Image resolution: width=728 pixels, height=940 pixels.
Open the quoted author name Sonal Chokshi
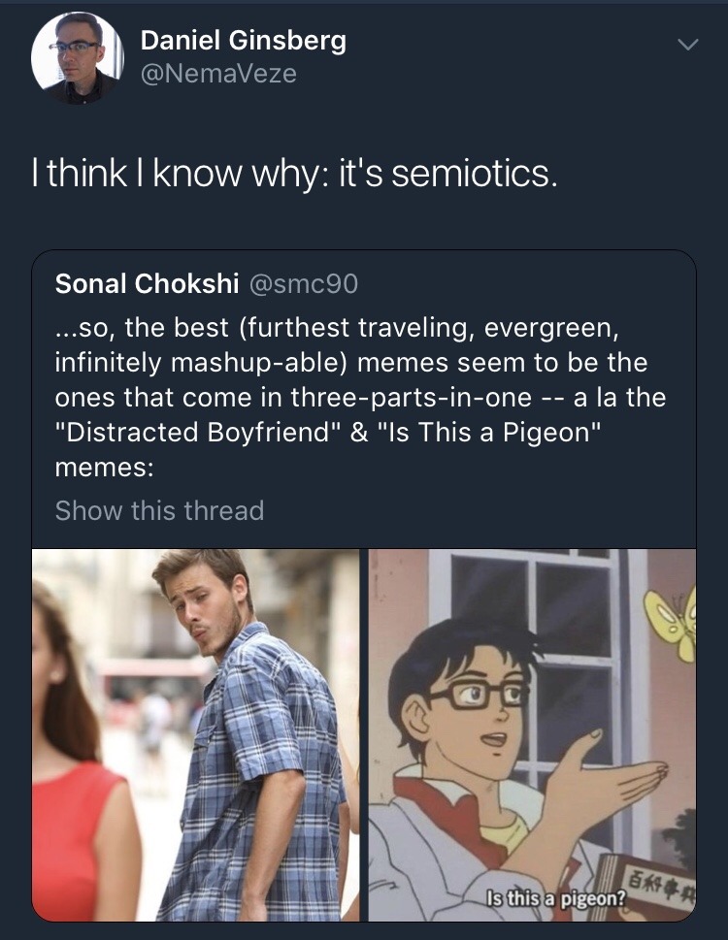pos(147,283)
